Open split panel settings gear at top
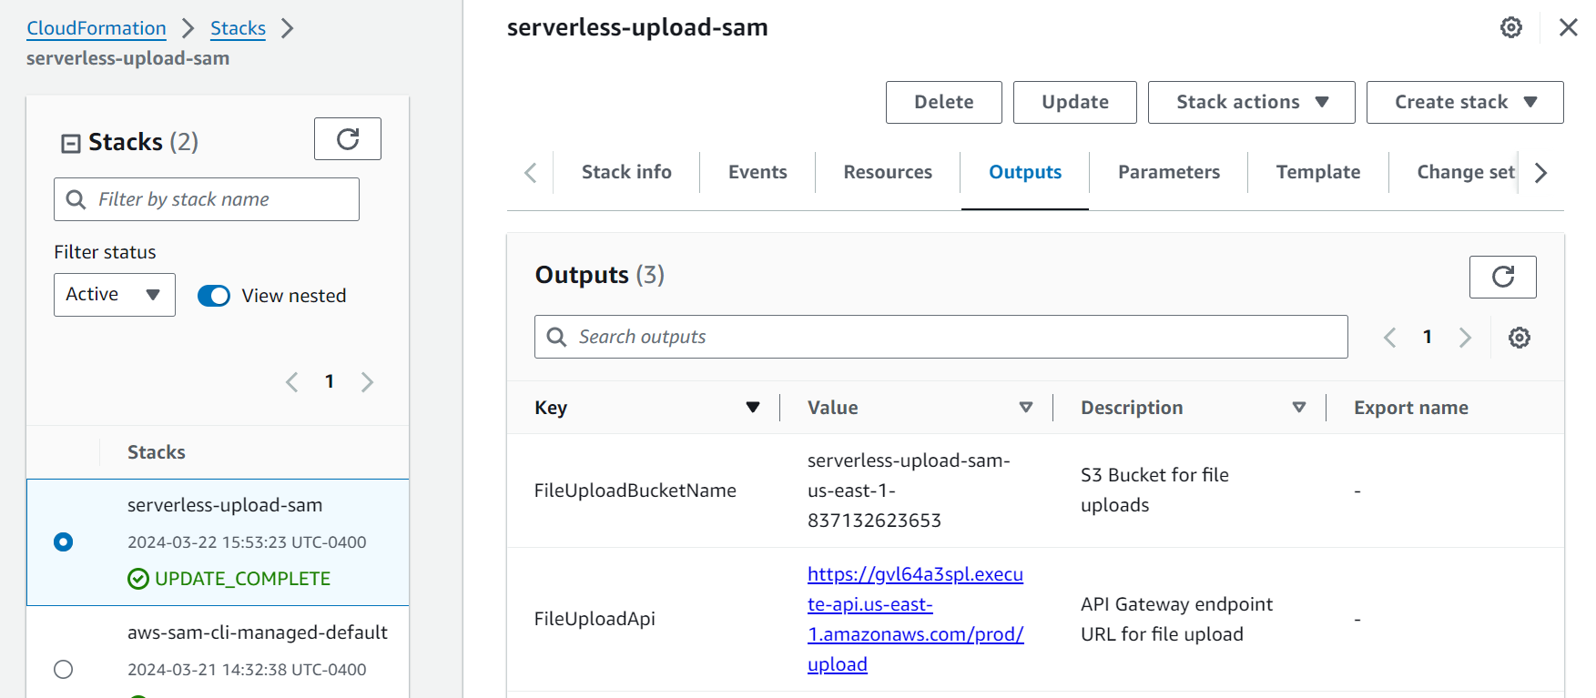This screenshot has height=698, width=1596. (1511, 27)
